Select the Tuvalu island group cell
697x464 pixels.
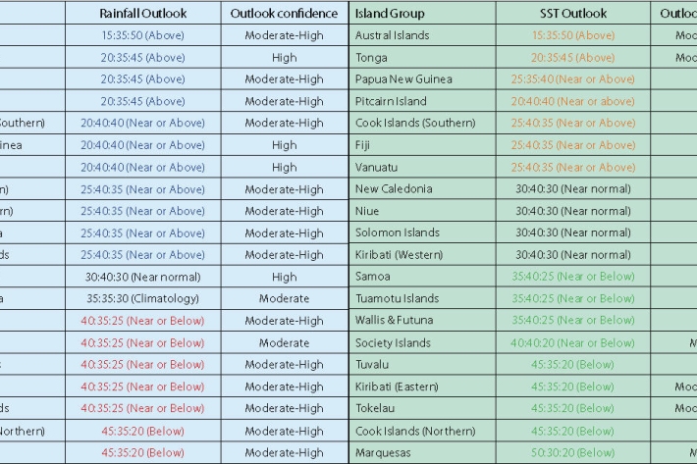coord(373,365)
